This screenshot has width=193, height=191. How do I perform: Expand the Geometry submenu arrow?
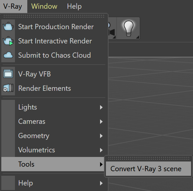(101, 136)
